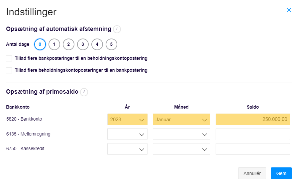Close the Indstillinger dialog with X
Viewport: 297px width, 185px height.
coord(289,10)
